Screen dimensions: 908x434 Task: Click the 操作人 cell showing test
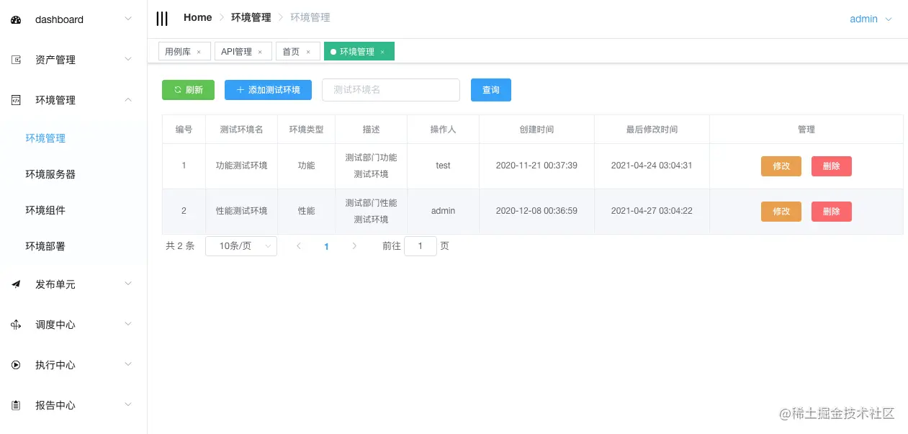tap(443, 166)
